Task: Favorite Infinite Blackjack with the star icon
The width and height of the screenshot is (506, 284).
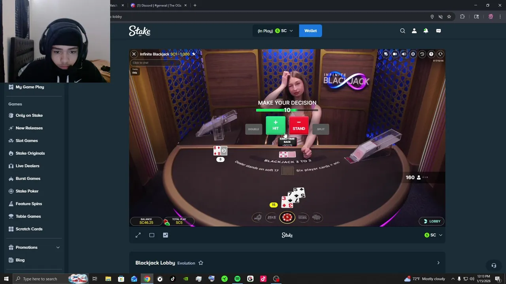Action: [x=194, y=54]
